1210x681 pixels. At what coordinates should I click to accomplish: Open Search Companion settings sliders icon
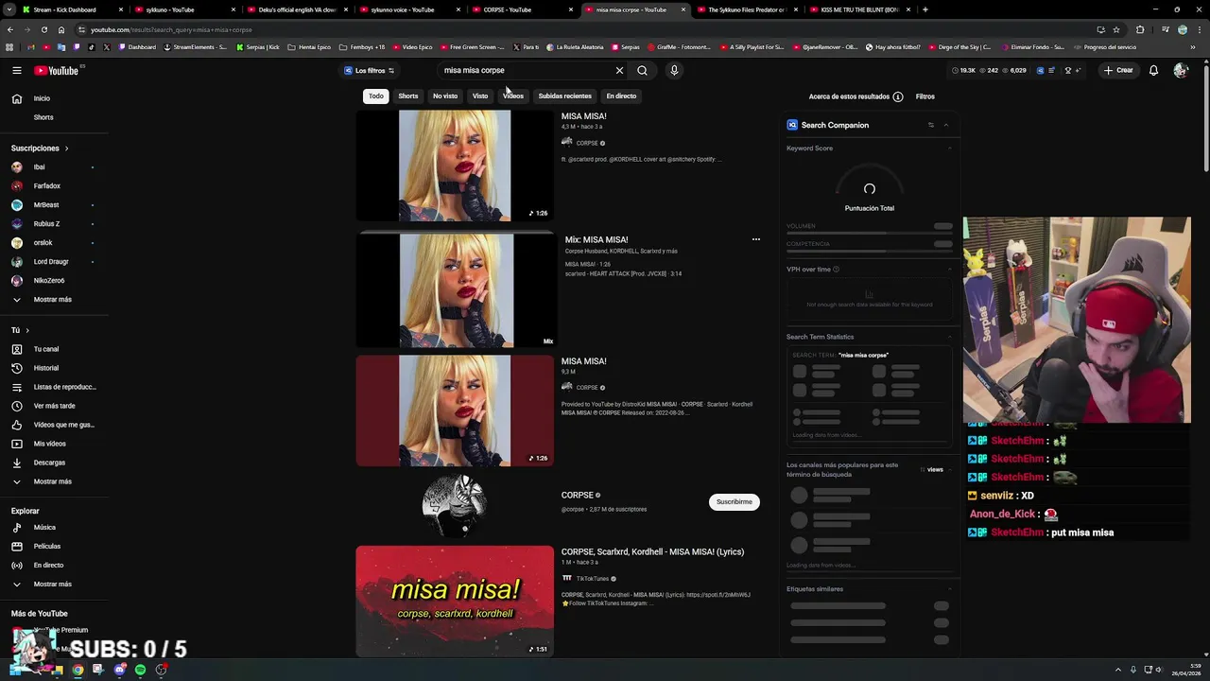930,125
